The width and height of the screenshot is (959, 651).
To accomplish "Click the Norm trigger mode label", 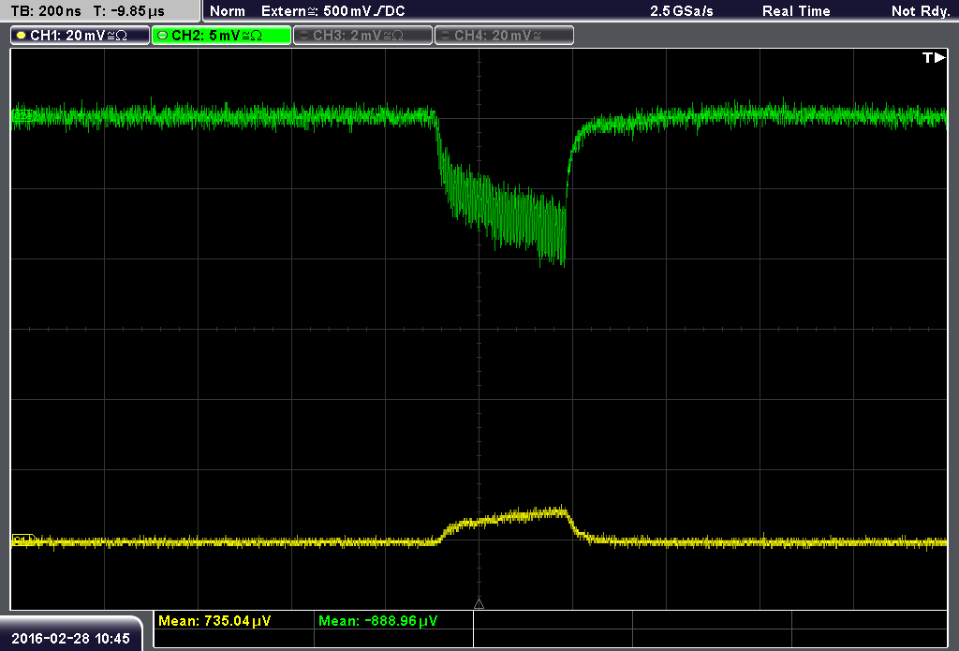I will (x=227, y=11).
